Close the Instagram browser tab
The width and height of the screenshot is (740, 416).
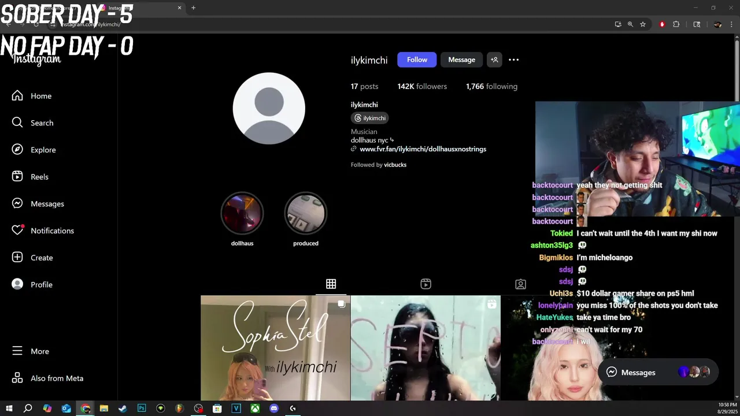click(179, 8)
